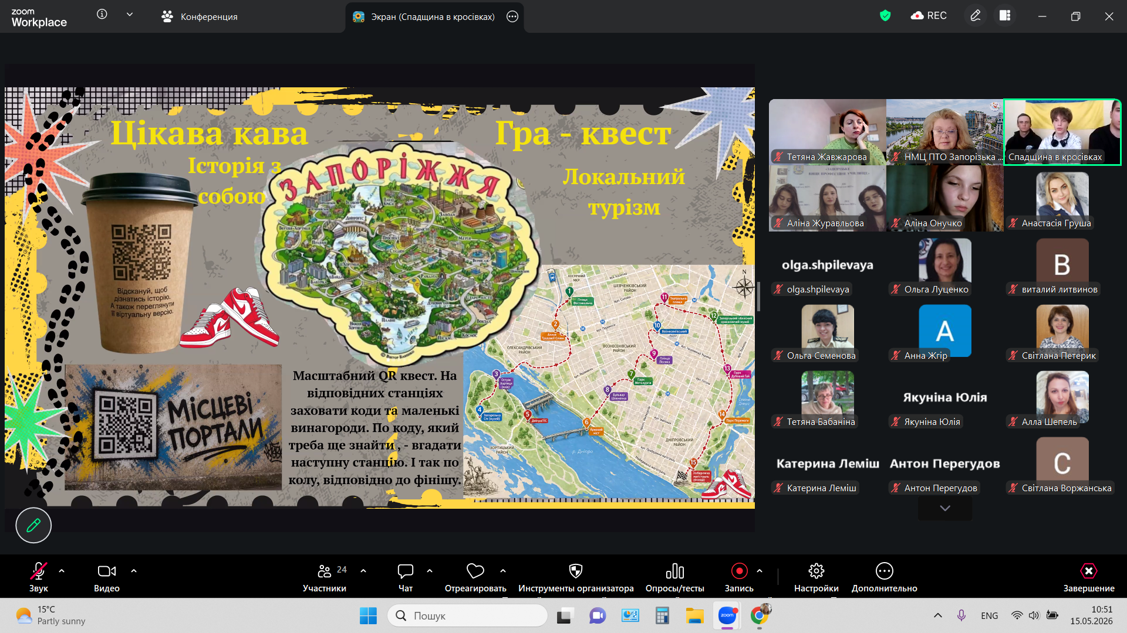Open the purple chat app taskbar icon
The image size is (1127, 633).
tap(598, 615)
